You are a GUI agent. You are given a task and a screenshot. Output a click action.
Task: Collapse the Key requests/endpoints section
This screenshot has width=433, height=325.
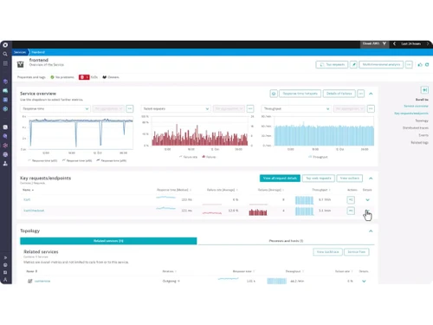pos(371,179)
